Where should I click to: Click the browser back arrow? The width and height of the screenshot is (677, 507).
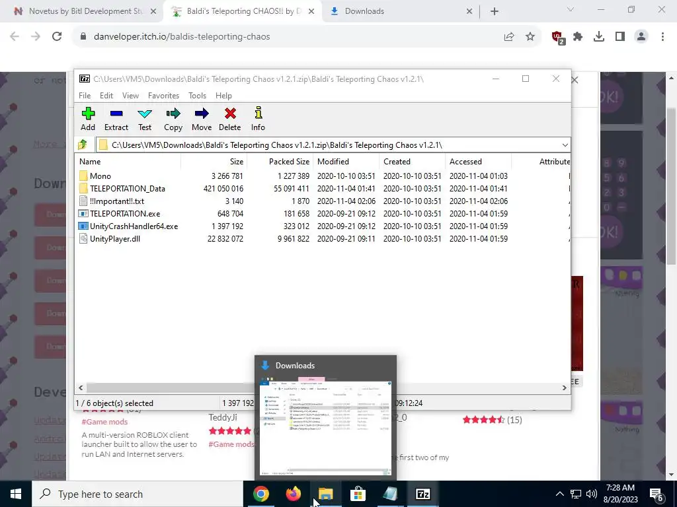(x=15, y=37)
